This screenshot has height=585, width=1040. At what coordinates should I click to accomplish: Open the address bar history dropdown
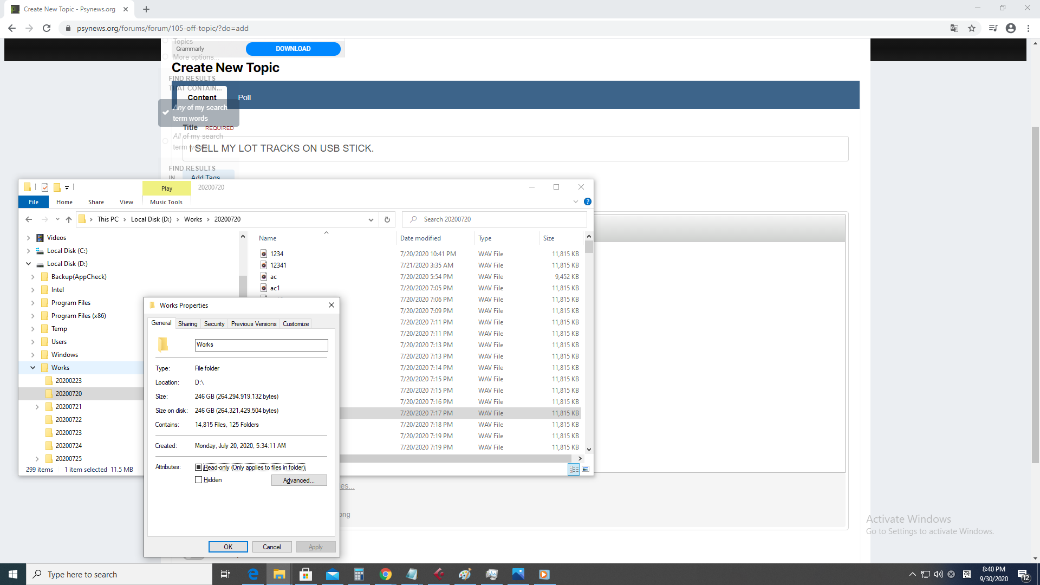pos(370,219)
